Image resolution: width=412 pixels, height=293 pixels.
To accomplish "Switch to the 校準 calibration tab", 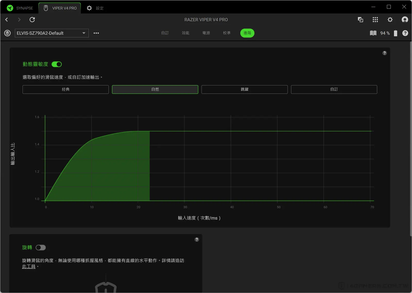I will [x=227, y=33].
